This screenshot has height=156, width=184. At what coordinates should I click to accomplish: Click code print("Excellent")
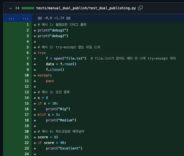[x=64, y=148]
